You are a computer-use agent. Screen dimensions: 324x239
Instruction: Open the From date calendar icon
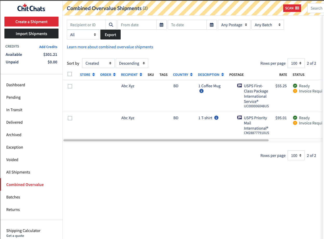point(161,25)
